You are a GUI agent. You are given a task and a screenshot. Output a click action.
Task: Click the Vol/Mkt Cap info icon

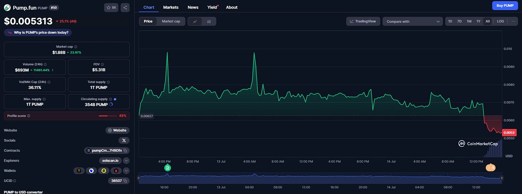pos(49,82)
